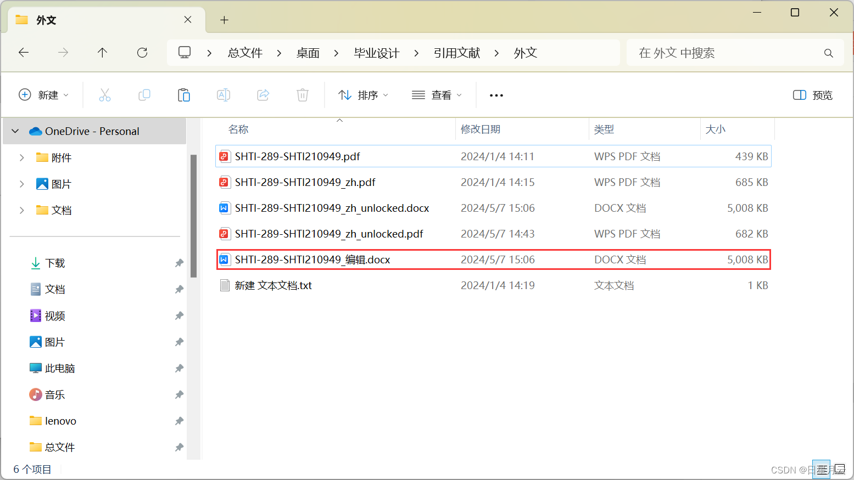
Task: Click 外文 in breadcrumb
Action: pos(526,53)
